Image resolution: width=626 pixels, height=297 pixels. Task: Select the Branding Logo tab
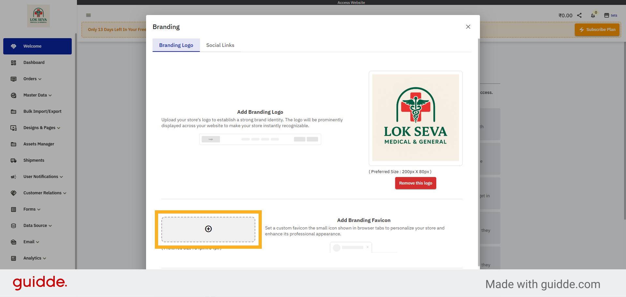pyautogui.click(x=176, y=45)
